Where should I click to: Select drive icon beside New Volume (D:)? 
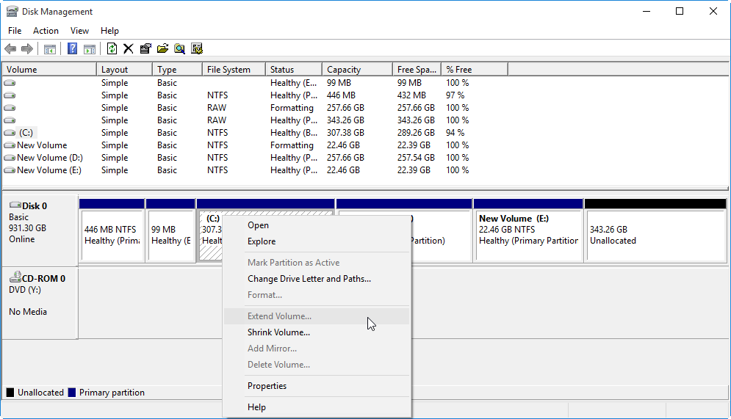(10, 158)
